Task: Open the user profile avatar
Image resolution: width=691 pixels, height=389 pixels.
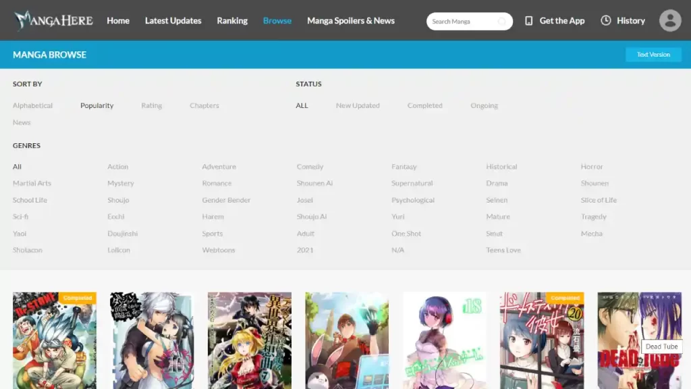Action: (670, 21)
